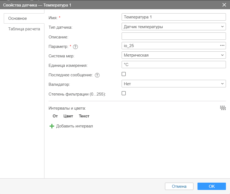
Task: Open the help icon next to Параметр
Action: pos(75,47)
